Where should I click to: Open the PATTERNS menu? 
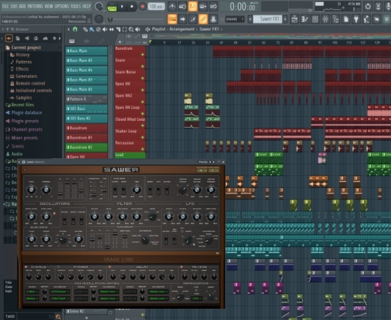35,6
